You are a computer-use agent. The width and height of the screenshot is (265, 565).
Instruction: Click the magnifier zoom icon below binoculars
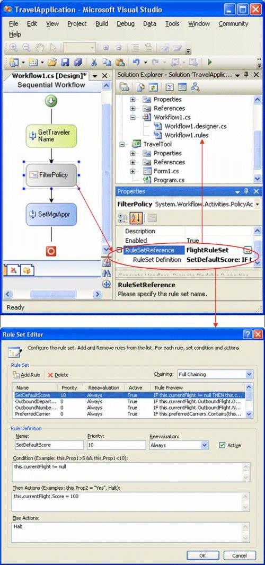(x=107, y=284)
